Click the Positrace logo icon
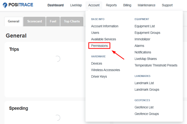This screenshot has width=187, height=124. (5, 5)
